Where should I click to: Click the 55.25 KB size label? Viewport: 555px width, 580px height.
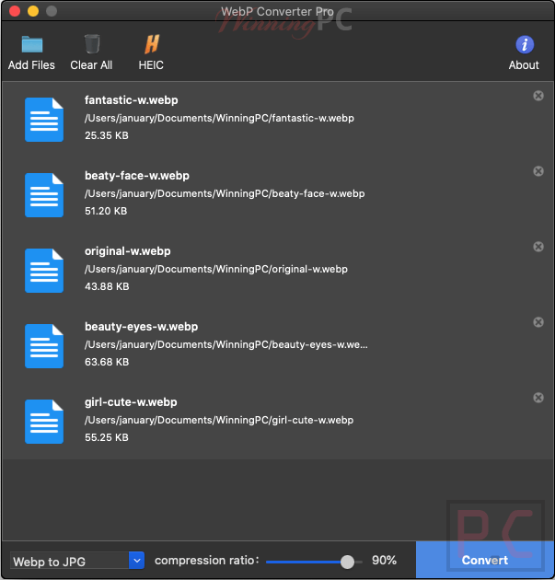click(107, 437)
